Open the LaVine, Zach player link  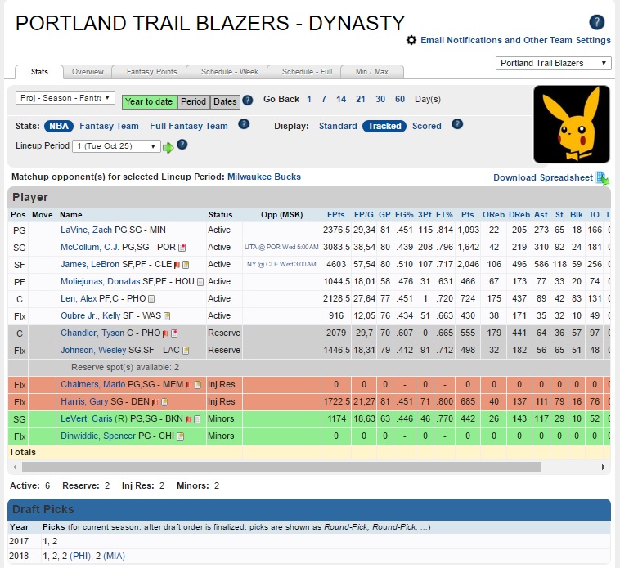(87, 230)
